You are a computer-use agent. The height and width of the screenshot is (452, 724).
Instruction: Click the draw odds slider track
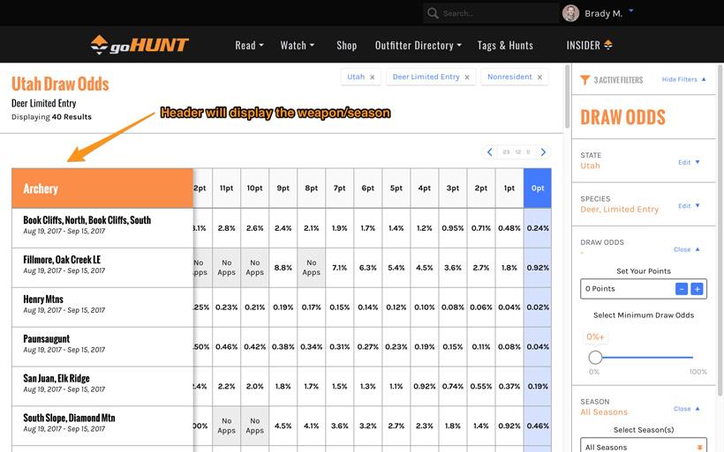(647, 357)
